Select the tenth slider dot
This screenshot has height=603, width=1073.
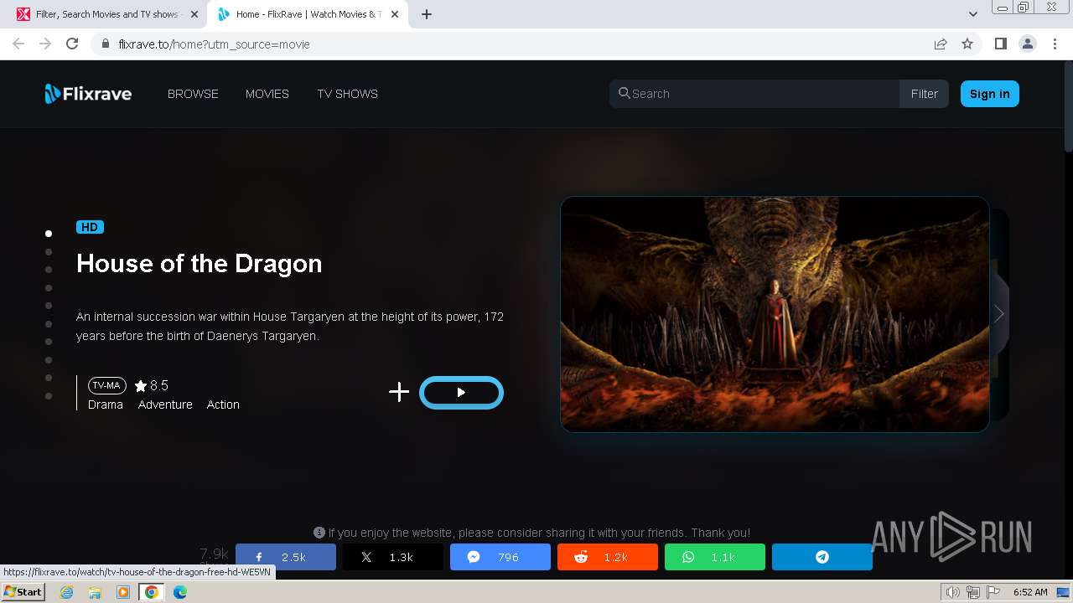pyautogui.click(x=49, y=395)
